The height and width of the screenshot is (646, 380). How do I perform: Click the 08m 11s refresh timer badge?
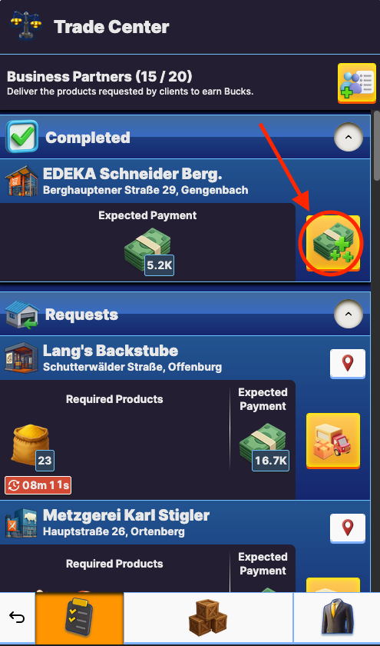click(x=38, y=485)
